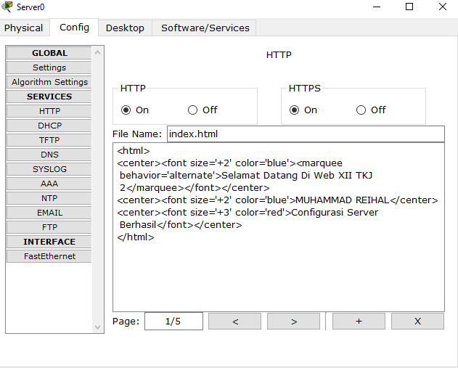Click the opening <html> tag line
Image resolution: width=458 pixels, height=368 pixels.
tap(134, 151)
